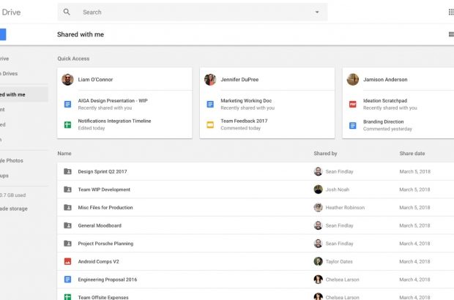Open the search options dropdown arrow

point(317,12)
